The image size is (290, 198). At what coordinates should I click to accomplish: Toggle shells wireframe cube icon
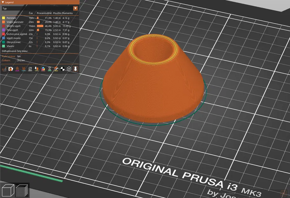(69, 69)
